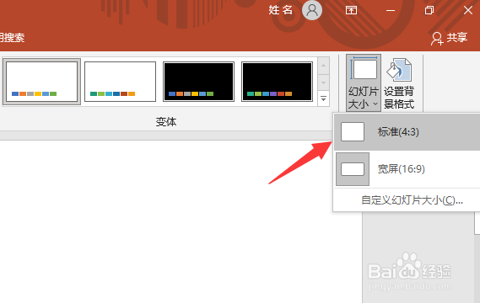The image size is (480, 303).
Task: Open the 幻灯片大小 slide size dropdown
Action: click(x=364, y=82)
